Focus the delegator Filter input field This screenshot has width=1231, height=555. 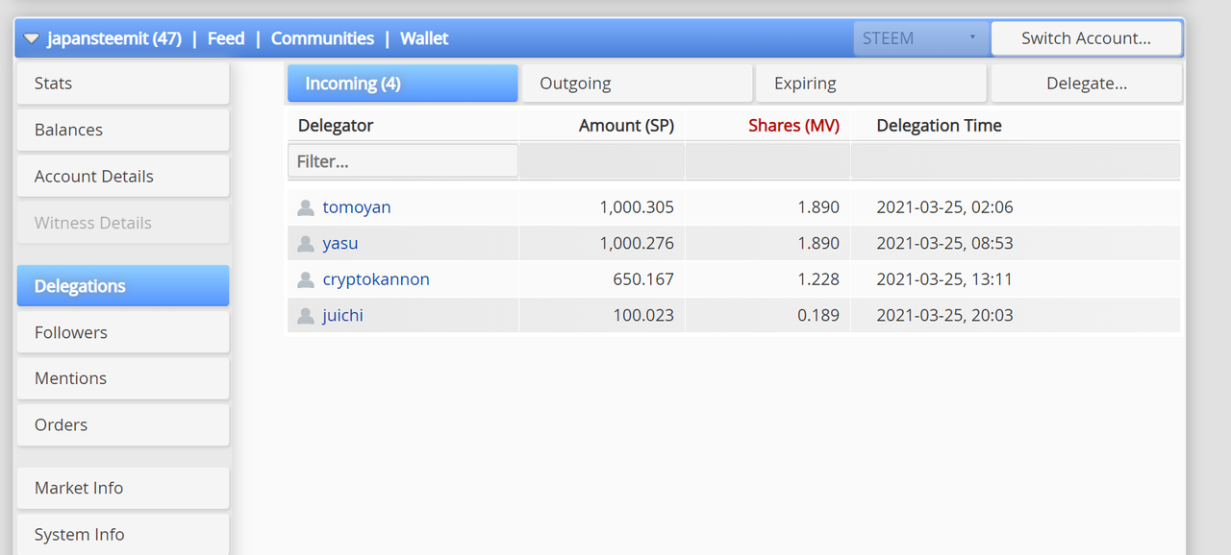coord(403,161)
